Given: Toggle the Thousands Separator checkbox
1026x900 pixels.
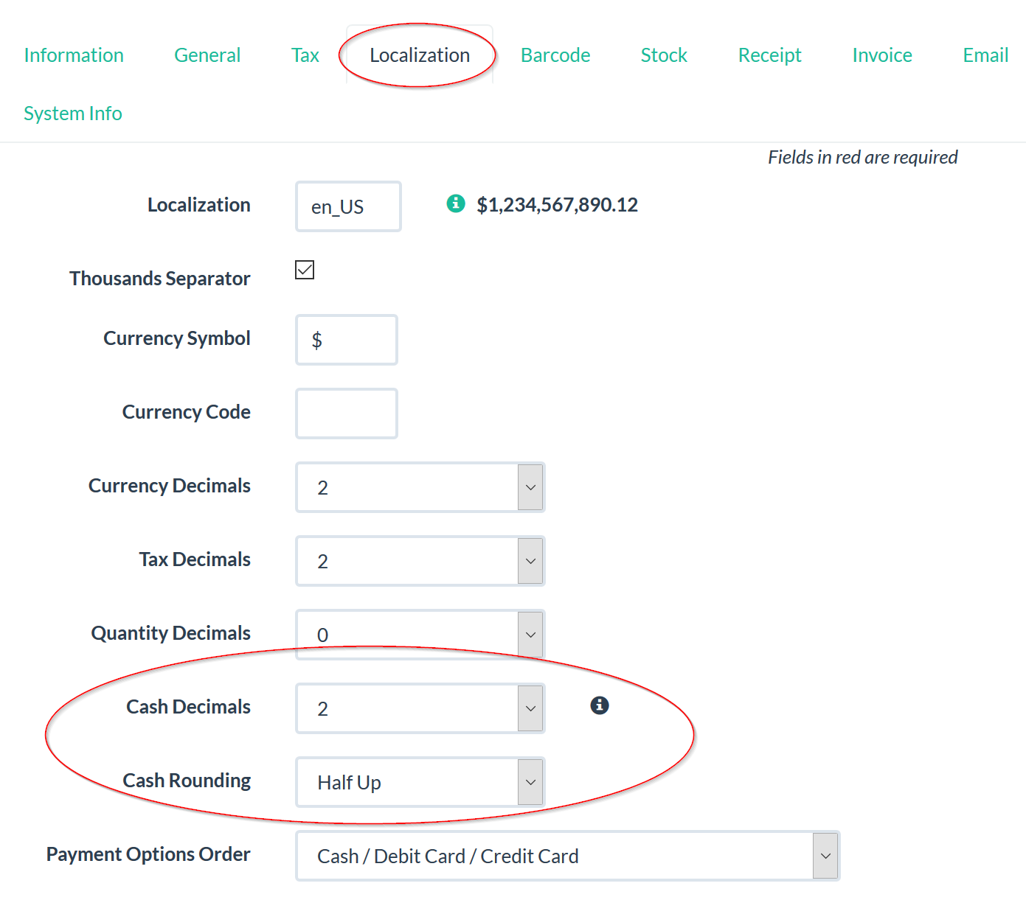Looking at the screenshot, I should 304,270.
